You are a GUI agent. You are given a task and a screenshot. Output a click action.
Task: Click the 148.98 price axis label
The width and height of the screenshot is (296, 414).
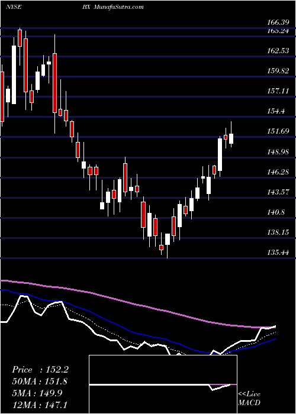(279, 152)
